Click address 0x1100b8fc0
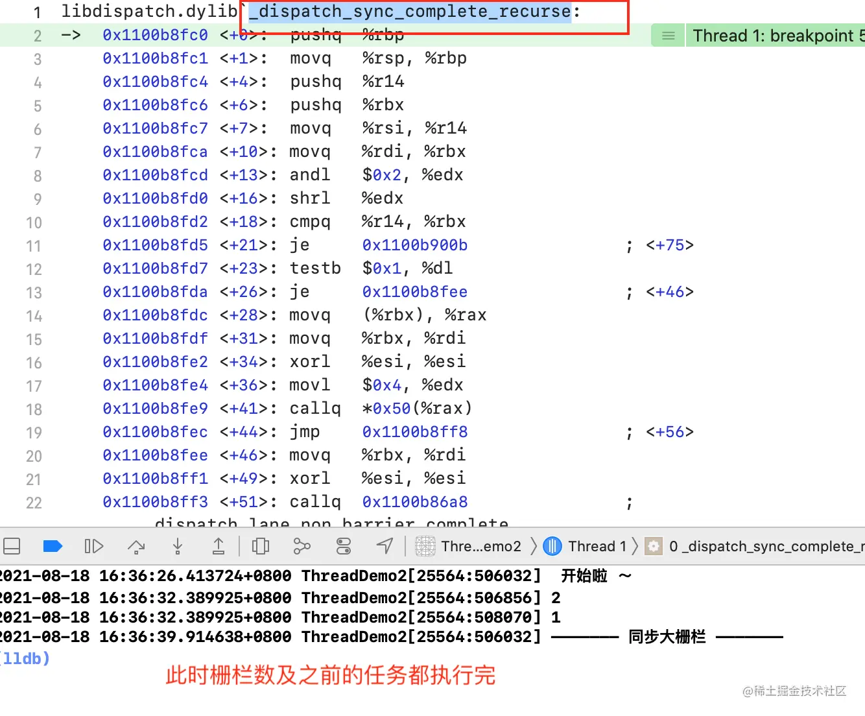The width and height of the screenshot is (865, 716). 156,35
